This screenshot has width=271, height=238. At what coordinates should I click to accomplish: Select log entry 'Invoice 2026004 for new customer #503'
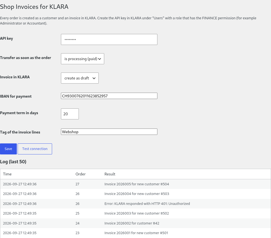click(x=137, y=194)
